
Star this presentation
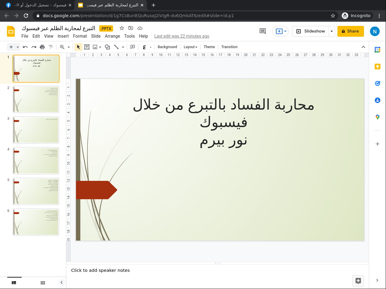pos(122,28)
